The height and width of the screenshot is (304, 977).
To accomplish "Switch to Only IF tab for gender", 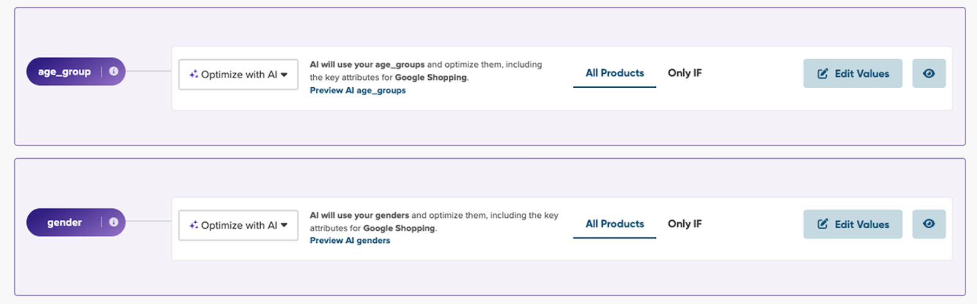I will [x=685, y=224].
